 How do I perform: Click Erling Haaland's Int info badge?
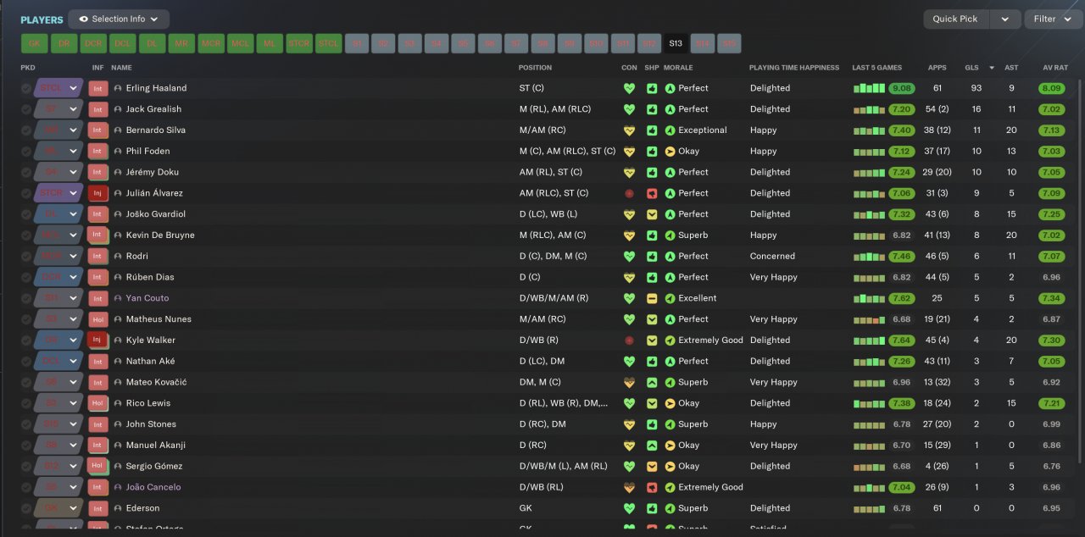(97, 88)
